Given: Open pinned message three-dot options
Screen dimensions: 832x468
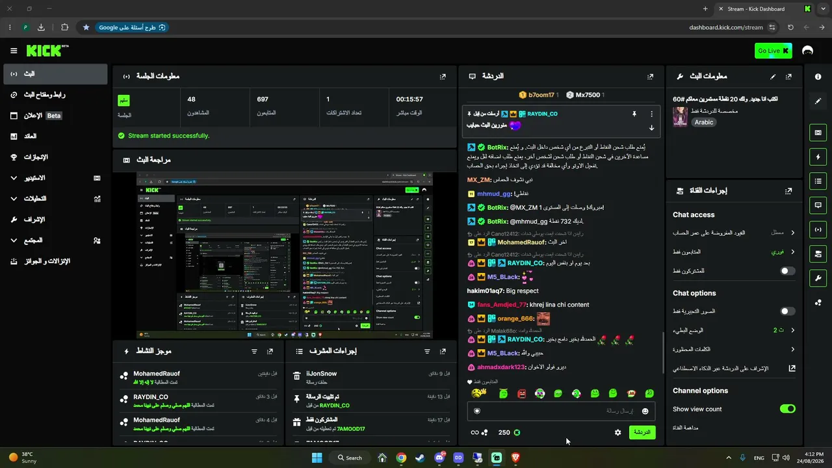Looking at the screenshot, I should (651, 114).
